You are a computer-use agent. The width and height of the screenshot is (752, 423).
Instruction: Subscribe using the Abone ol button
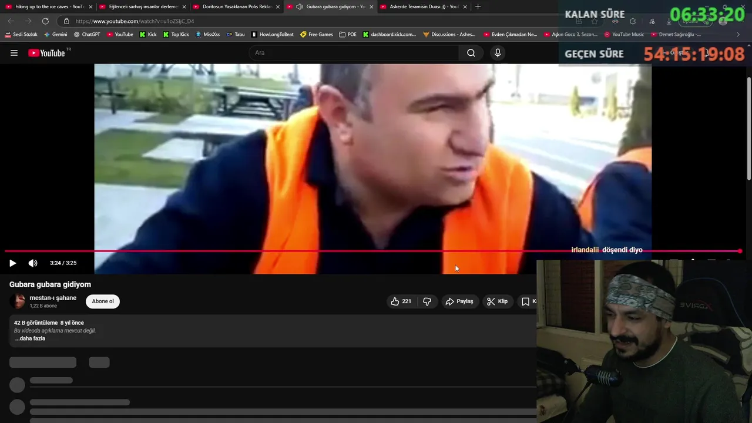[103, 301]
